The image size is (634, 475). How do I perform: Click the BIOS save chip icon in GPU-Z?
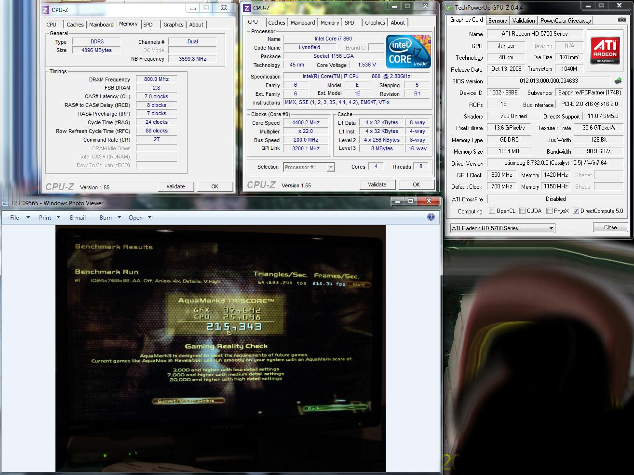pyautogui.click(x=618, y=81)
